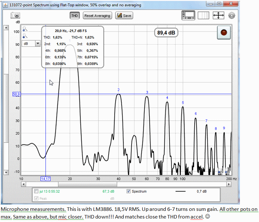Click the 67,3 dB measurement value
Image resolution: width=259 pixels, height=222 pixels.
click(x=108, y=191)
